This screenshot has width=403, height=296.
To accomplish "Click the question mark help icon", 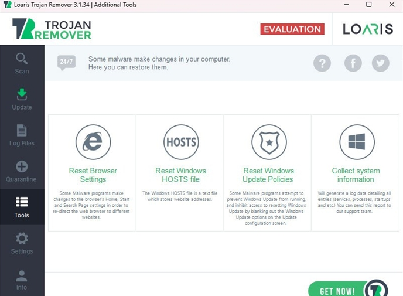I will [322, 63].
